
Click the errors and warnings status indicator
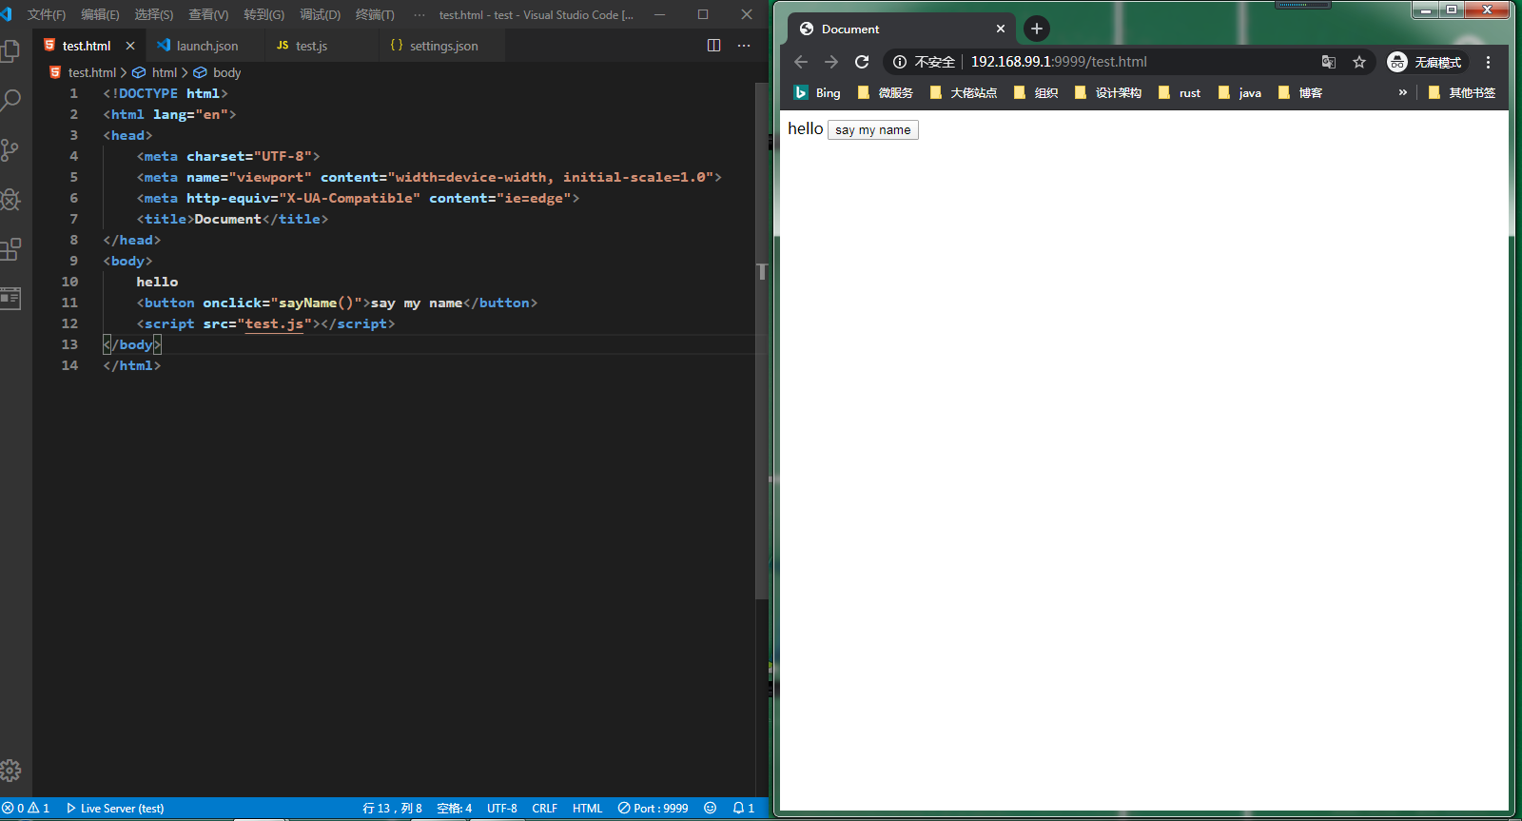(26, 809)
